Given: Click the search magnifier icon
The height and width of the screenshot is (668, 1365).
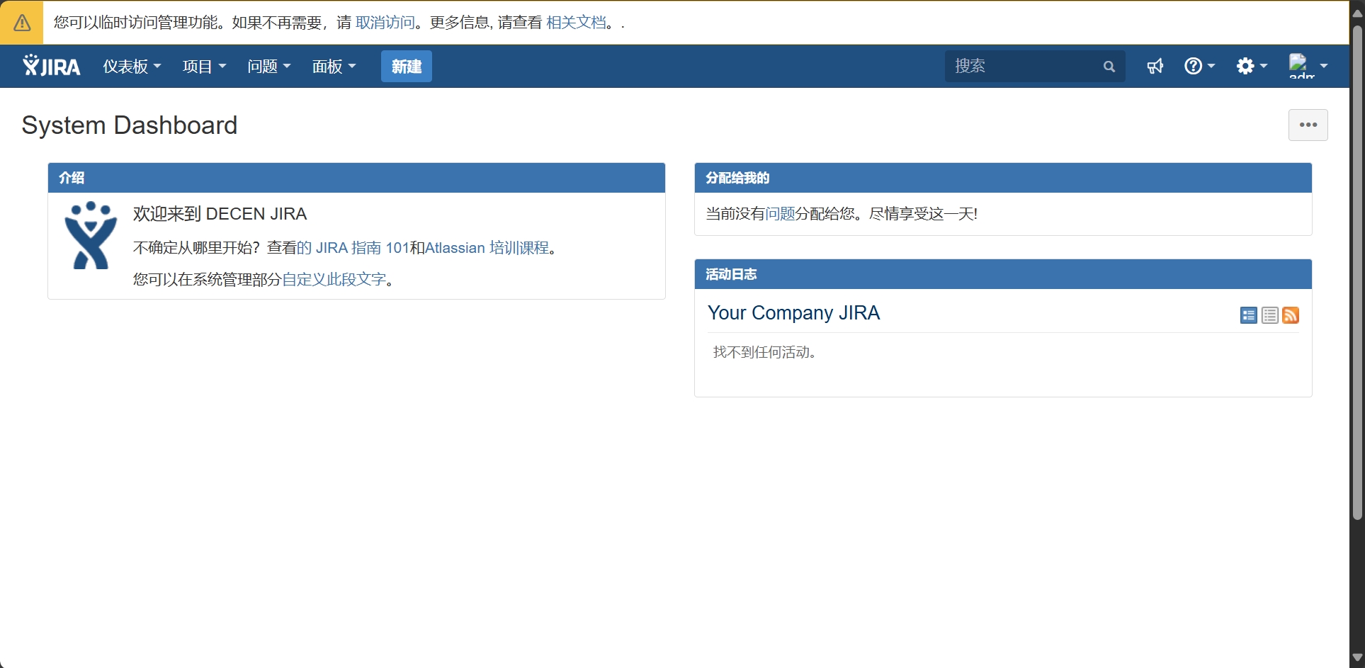Looking at the screenshot, I should 1109,67.
